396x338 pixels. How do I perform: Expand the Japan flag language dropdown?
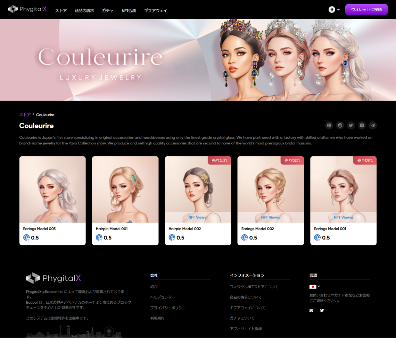315,287
